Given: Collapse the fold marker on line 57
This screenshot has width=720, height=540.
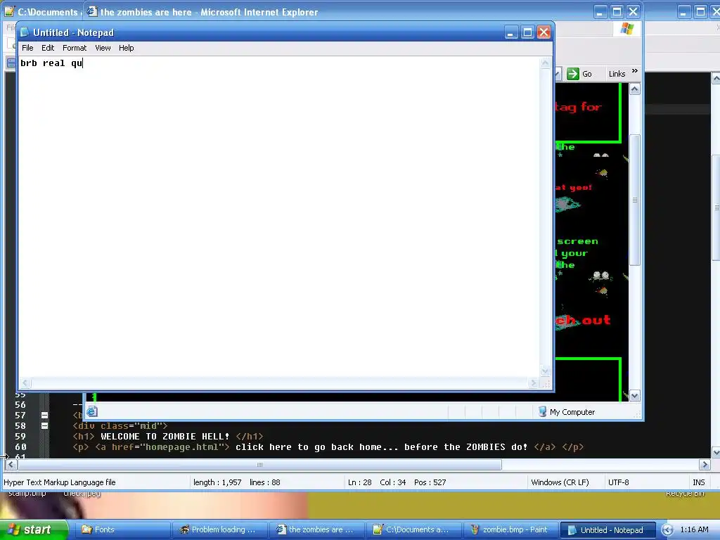Looking at the screenshot, I should click(x=44, y=415).
